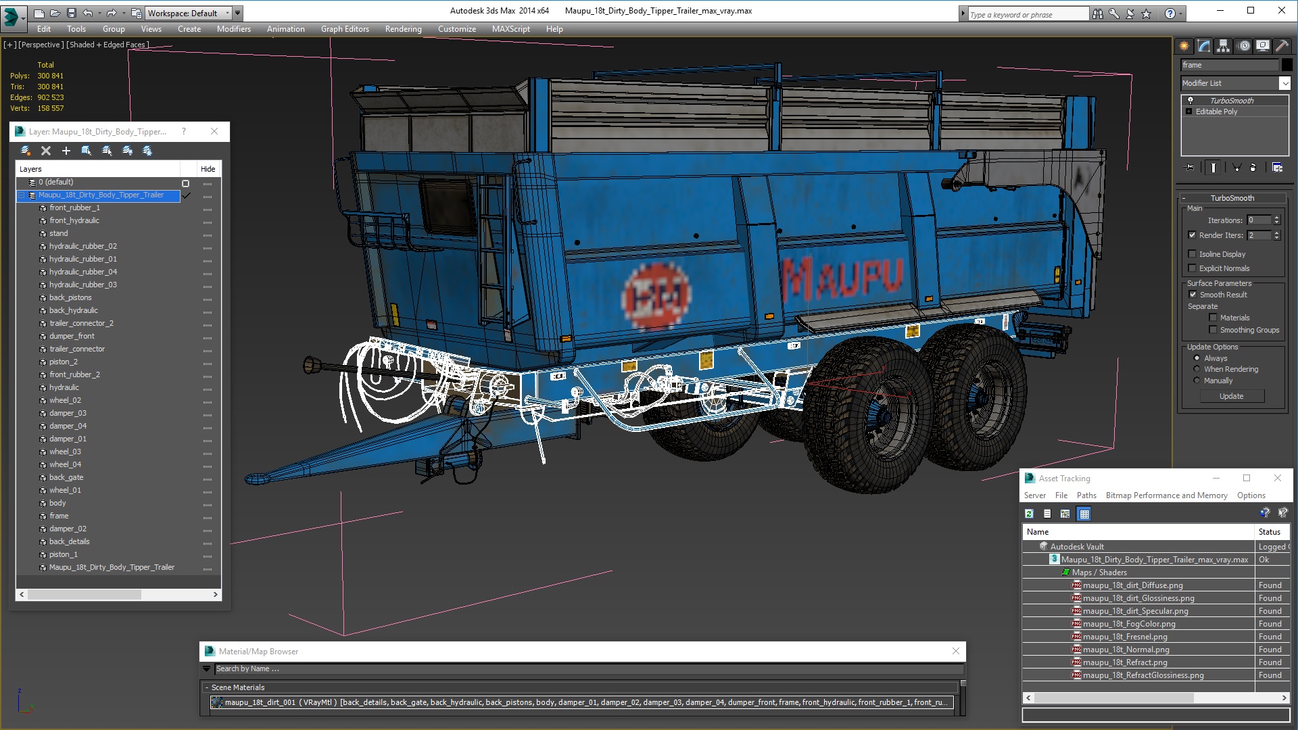Viewport: 1298px width, 730px height.
Task: Expand the Editable Poly sub-object tree
Action: (x=1189, y=112)
